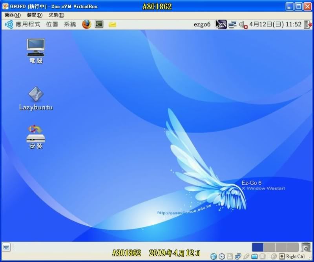
Task: Click the Right Ctrl host key label
Action: (295, 257)
